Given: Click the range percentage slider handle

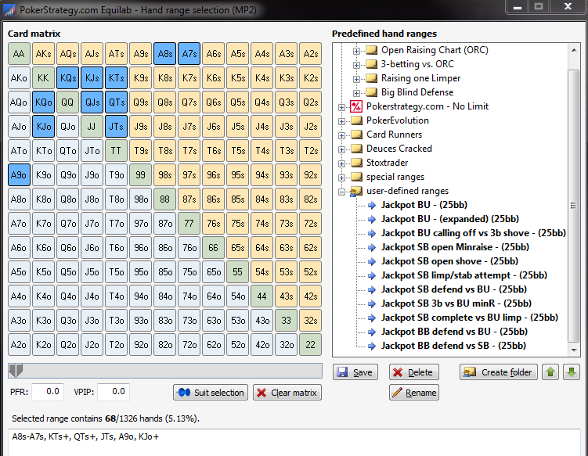Looking at the screenshot, I should (16, 371).
